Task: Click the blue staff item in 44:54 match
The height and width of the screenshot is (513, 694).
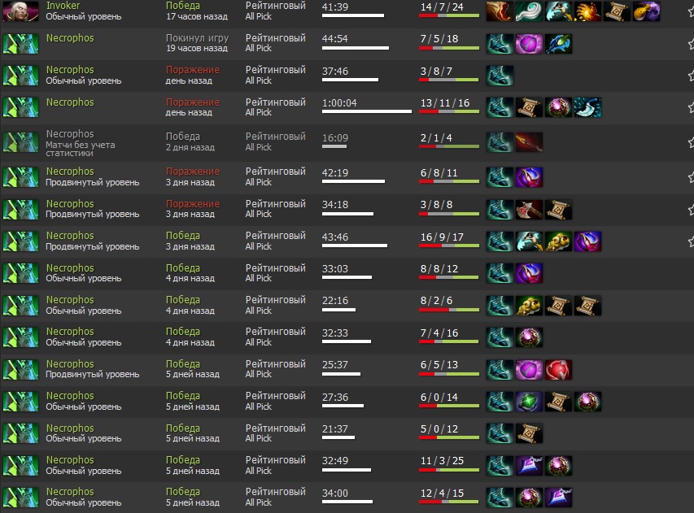Action: point(558,44)
